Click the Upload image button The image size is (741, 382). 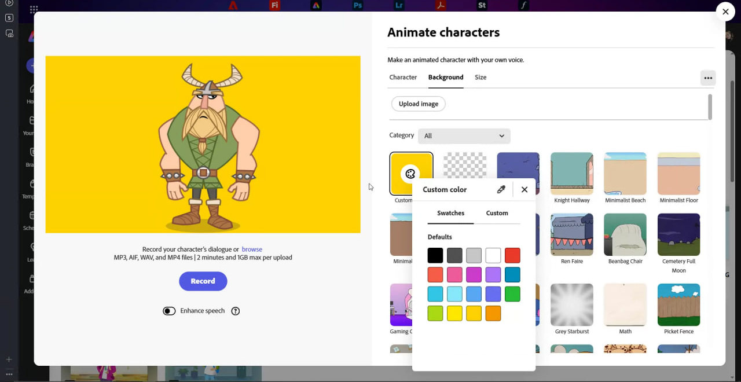coord(418,104)
